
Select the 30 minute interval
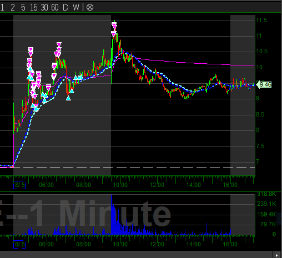pos(44,8)
